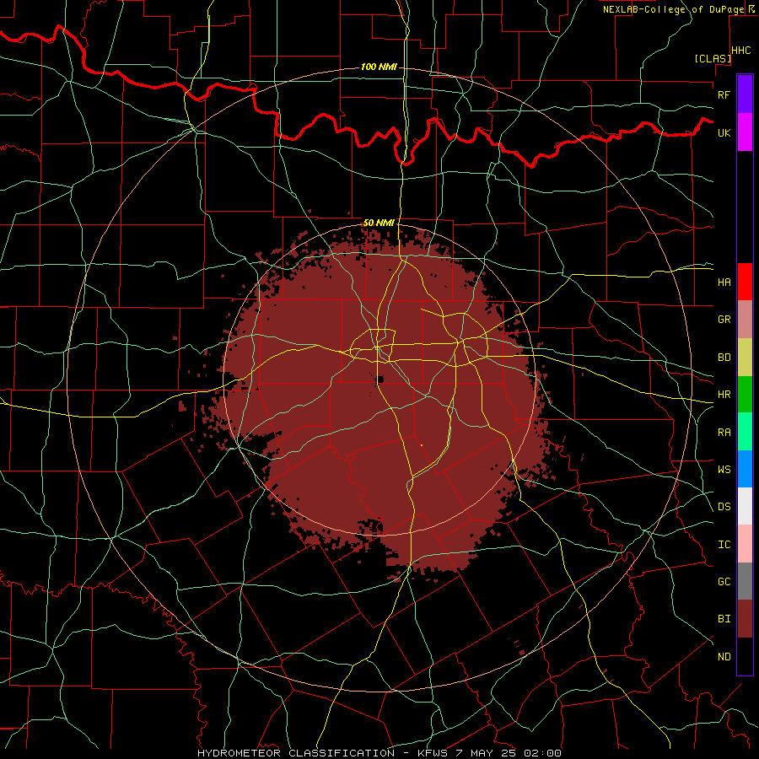Click the GC legend label
Image resolution: width=759 pixels, height=759 pixels.
coord(724,582)
